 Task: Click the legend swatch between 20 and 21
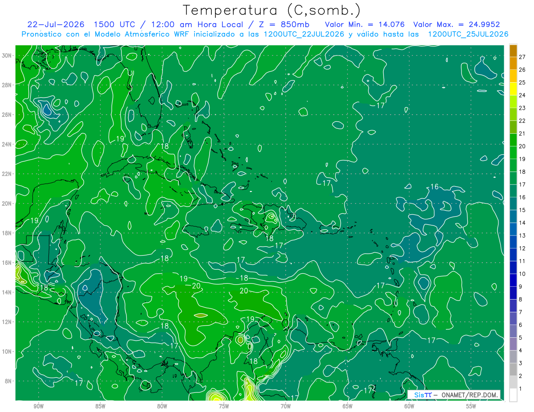tap(513, 140)
